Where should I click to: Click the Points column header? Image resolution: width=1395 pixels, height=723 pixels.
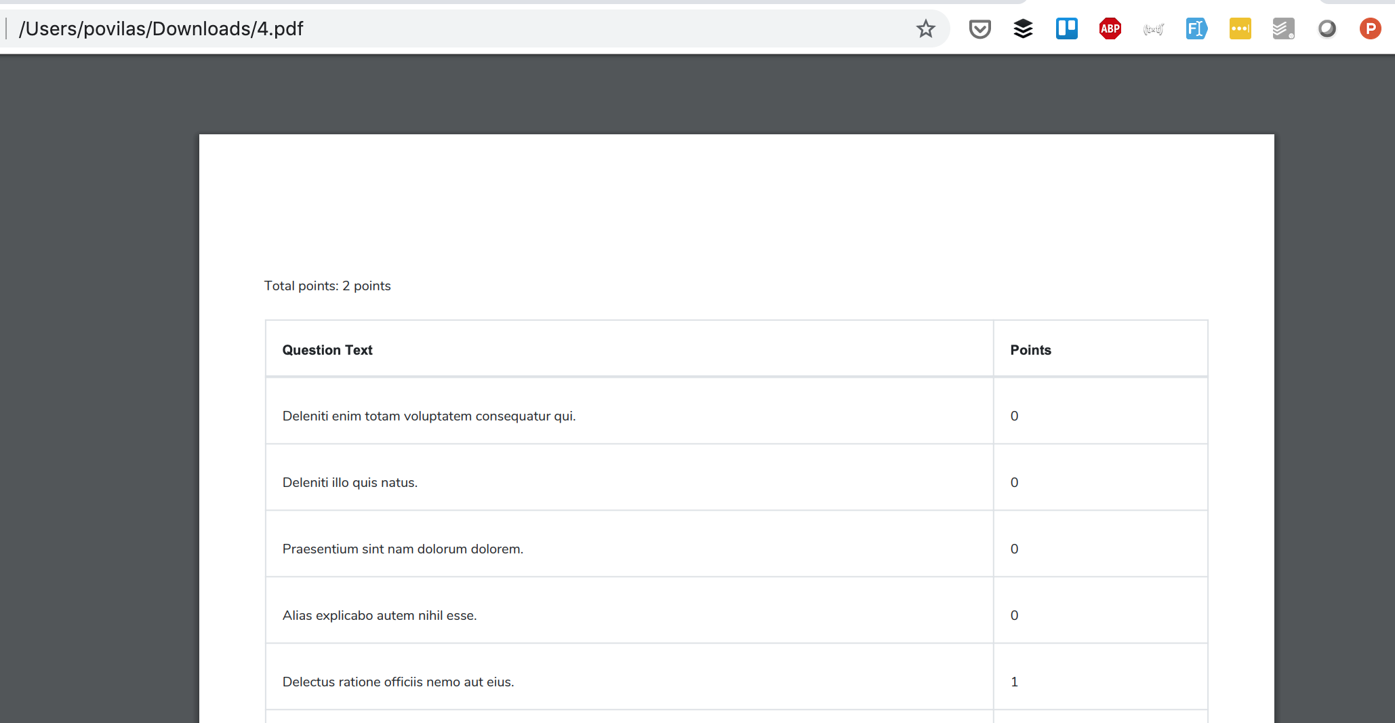pyautogui.click(x=1030, y=350)
